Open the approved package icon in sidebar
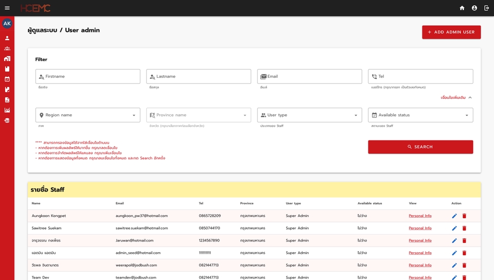The image size is (494, 280). [7, 90]
